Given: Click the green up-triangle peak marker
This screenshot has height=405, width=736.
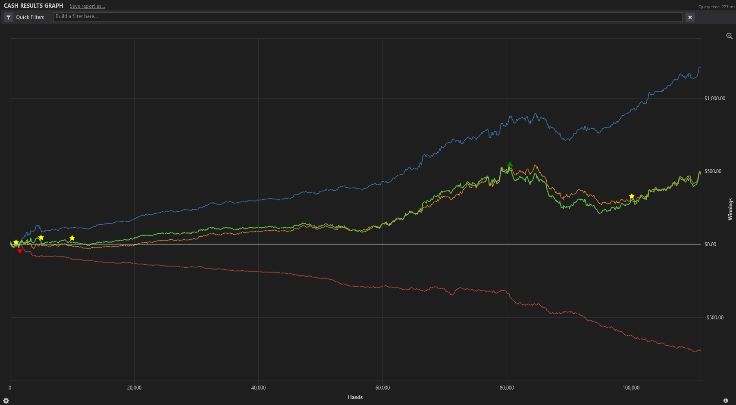Looking at the screenshot, I should click(x=510, y=164).
